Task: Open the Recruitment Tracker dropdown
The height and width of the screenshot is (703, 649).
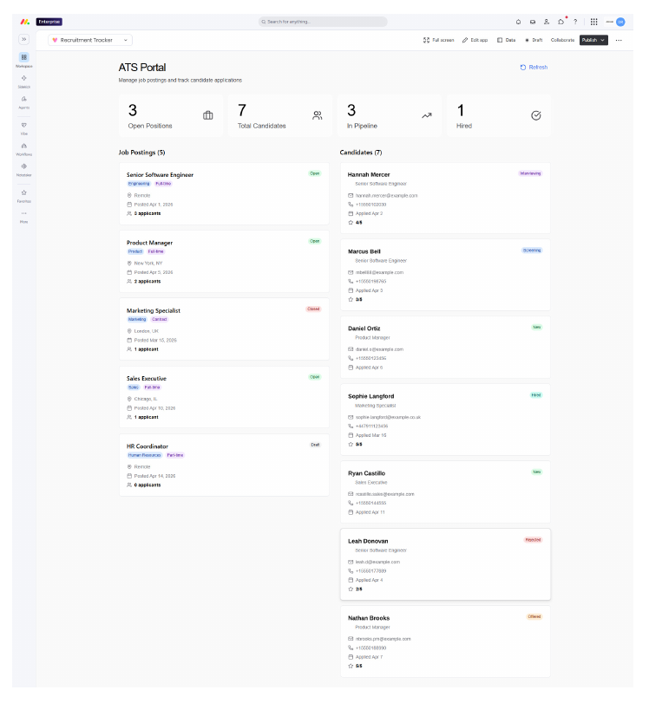Action: point(90,40)
